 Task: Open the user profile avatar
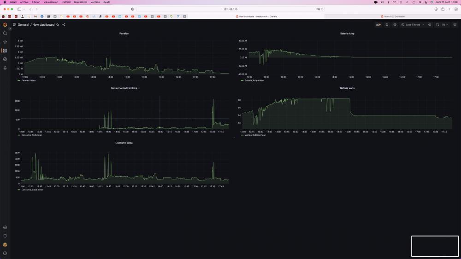5,245
